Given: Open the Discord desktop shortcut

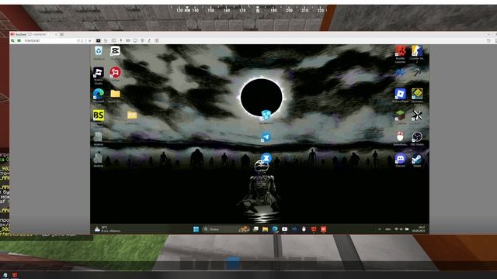Looking at the screenshot, I should (401, 160).
